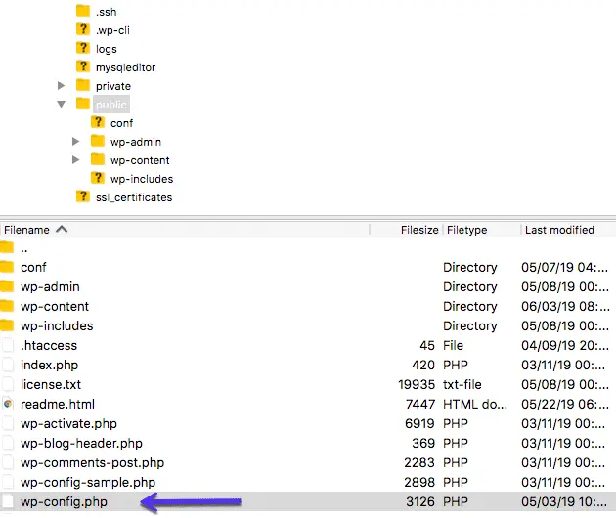The image size is (616, 518).
Task: Click the file icon next to .htaccess
Action: pyautogui.click(x=8, y=345)
